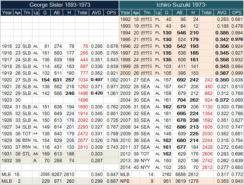Screen dimensions: 244x185
Task: Select Ichiro's 1993 average 0.188
Action: coord(222,26)
